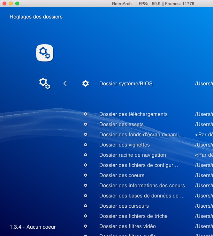Click /Users path value of Dossier des coeurs

(x=204, y=175)
